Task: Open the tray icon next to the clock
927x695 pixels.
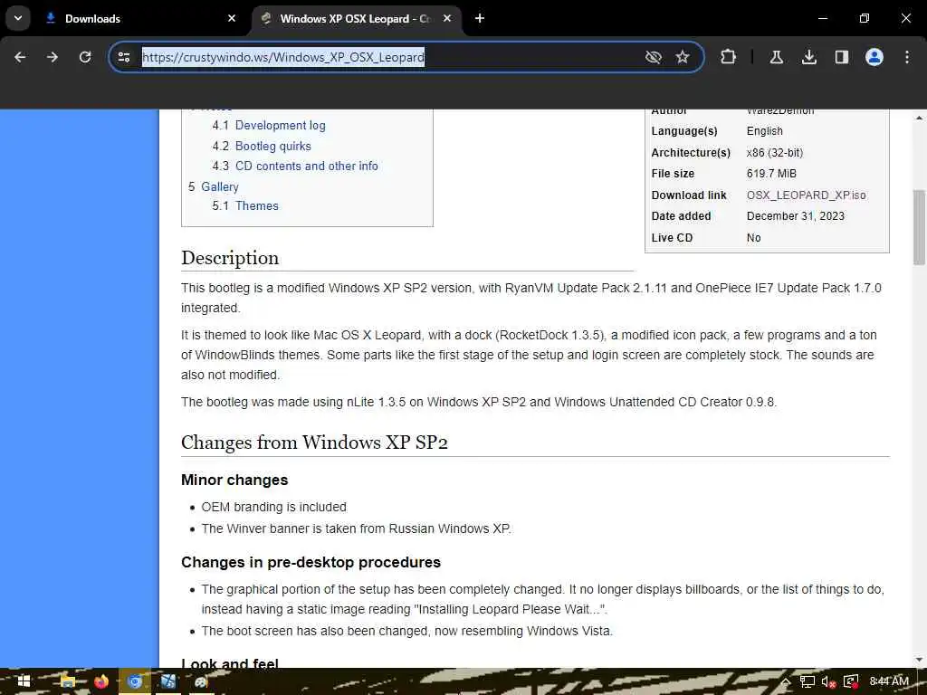Action: (851, 682)
